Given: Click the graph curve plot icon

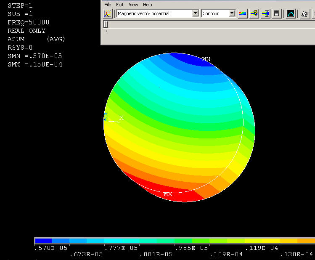Looking at the screenshot, I should (291, 13).
